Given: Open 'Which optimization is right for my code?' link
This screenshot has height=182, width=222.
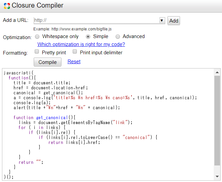Looking at the screenshot, I should coord(81,44).
